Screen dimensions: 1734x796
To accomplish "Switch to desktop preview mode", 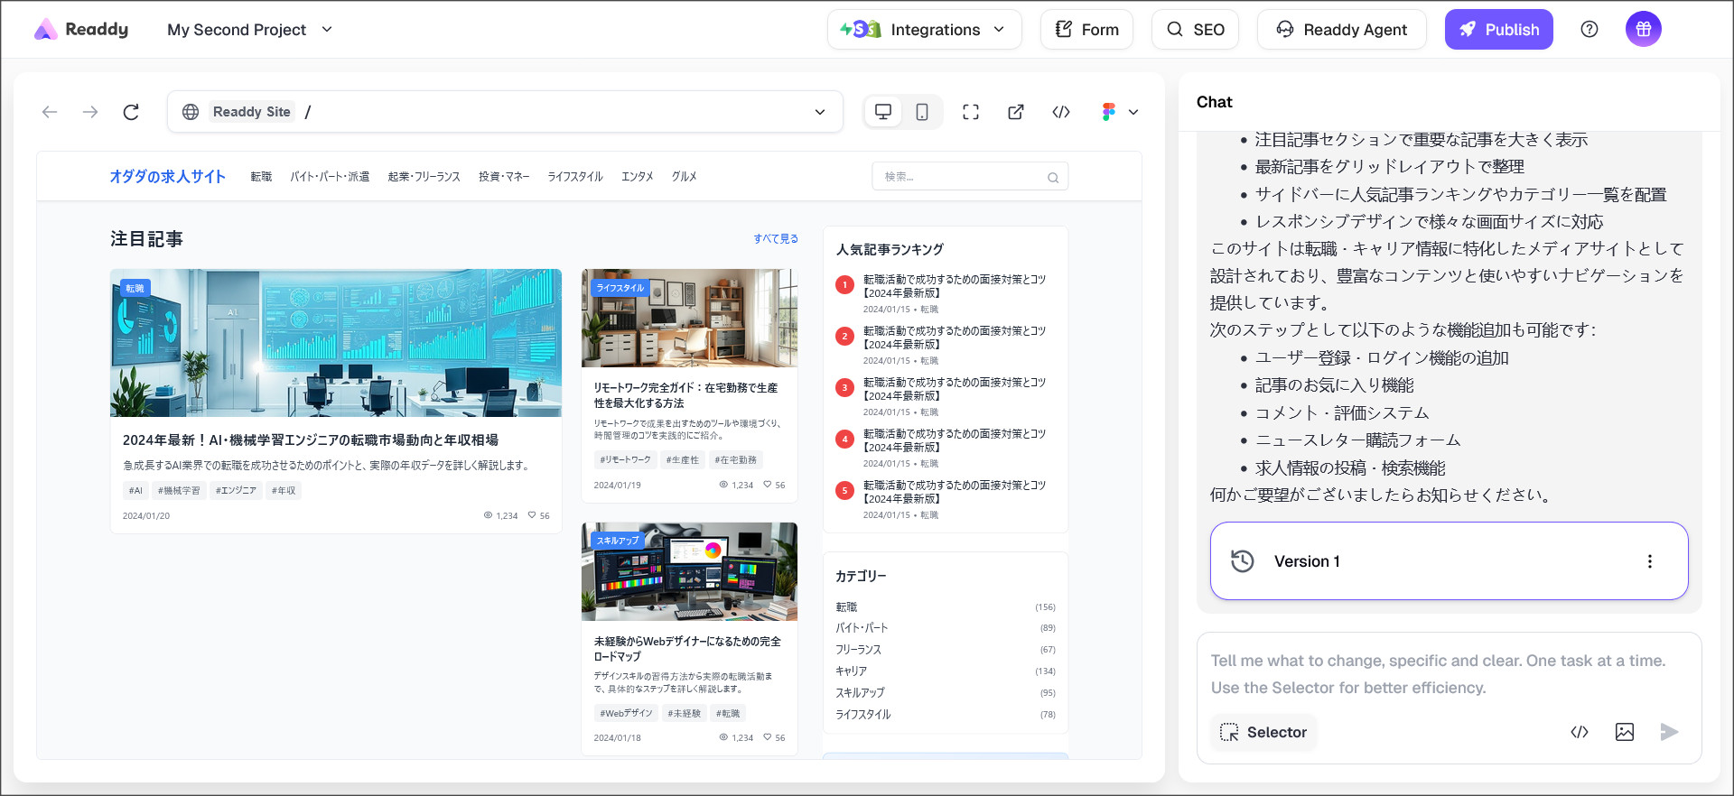I will coord(883,112).
